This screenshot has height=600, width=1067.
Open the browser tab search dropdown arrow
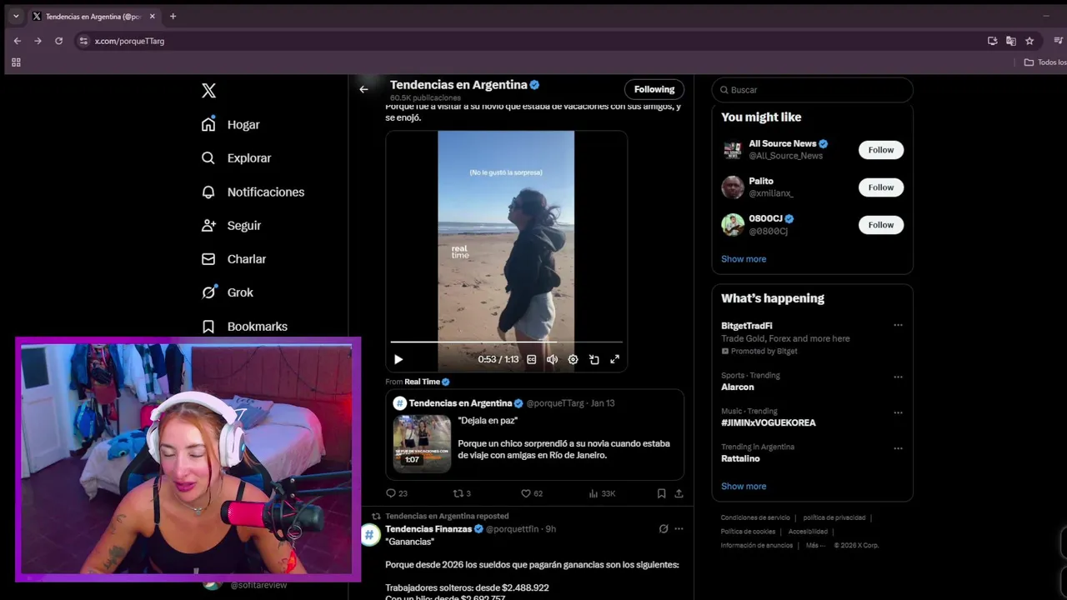15,16
